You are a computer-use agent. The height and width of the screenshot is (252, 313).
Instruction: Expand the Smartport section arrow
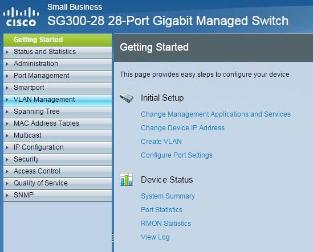point(7,88)
